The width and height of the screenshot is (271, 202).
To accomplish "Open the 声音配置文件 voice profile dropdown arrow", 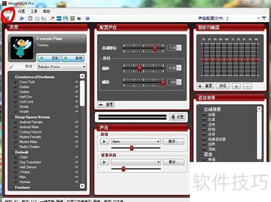I will [259, 18].
